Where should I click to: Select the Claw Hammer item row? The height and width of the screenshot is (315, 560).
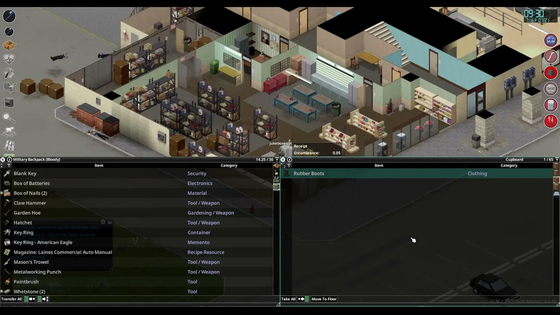(x=136, y=203)
